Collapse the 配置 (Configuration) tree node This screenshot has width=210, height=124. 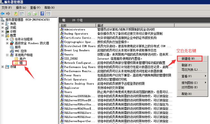click(x=3, y=35)
